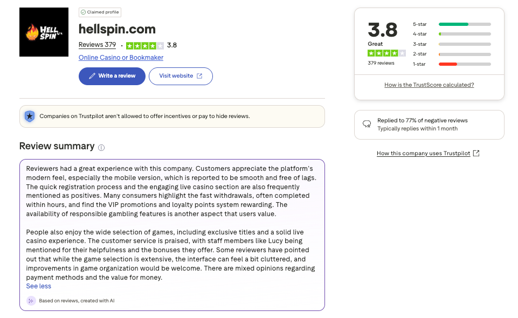Click the Claimed profile checkmark badge

(x=83, y=12)
